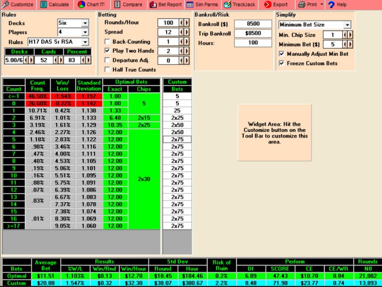Image resolution: width=382 pixels, height=287 pixels.
Task: Expand the Print dropdown arrow
Action: click(x=322, y=4)
